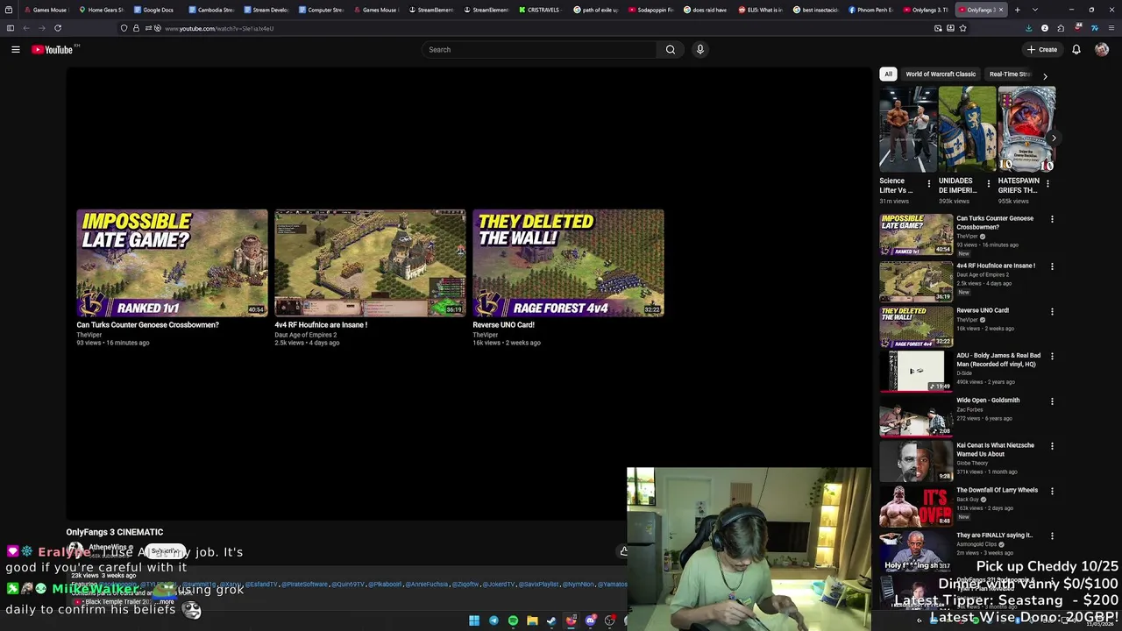Open Daut Age of Empires 2 channel

(x=305, y=335)
